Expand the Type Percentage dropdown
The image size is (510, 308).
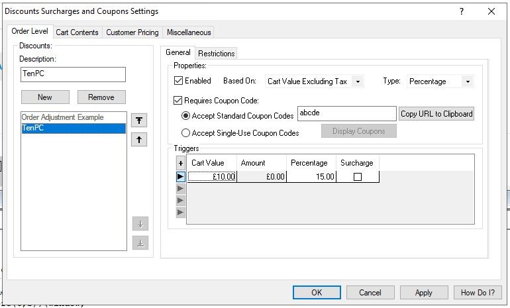[468, 81]
